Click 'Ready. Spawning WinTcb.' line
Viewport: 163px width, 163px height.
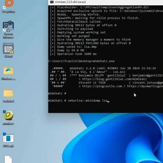point(75,14)
